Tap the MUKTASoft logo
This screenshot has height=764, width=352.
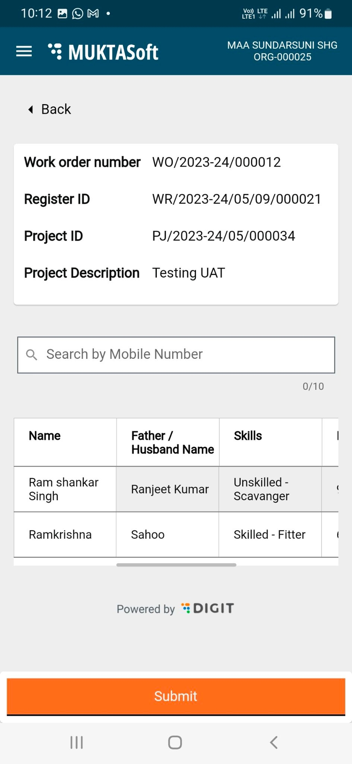(103, 52)
